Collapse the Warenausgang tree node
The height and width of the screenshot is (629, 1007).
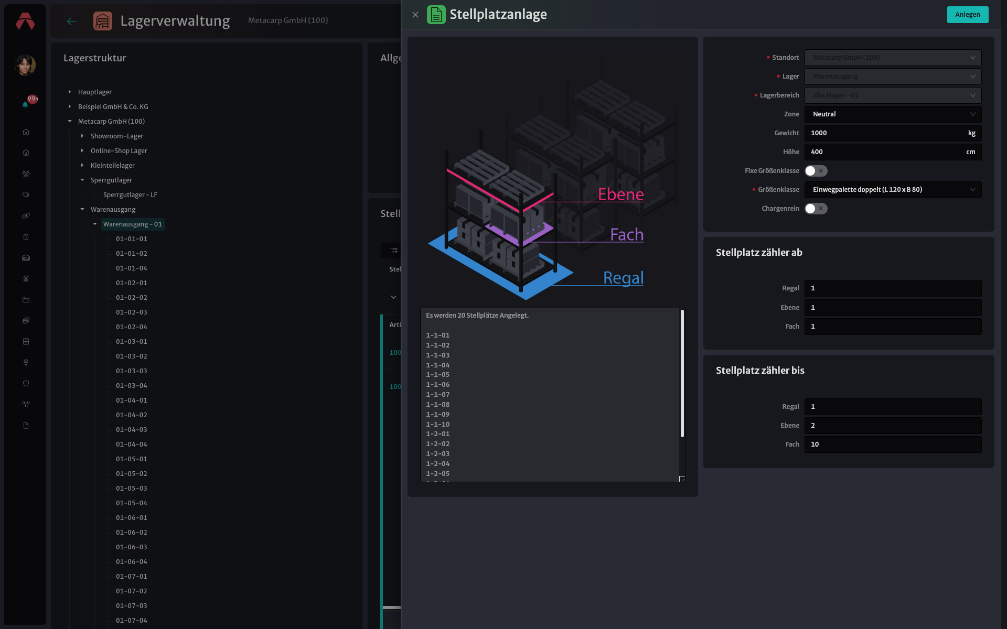[82, 209]
